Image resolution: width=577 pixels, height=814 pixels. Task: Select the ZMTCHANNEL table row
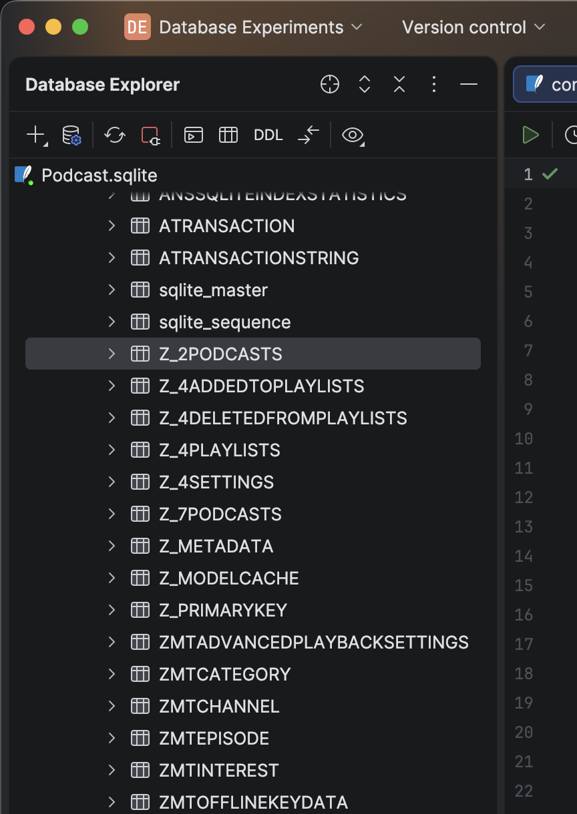pyautogui.click(x=253, y=706)
